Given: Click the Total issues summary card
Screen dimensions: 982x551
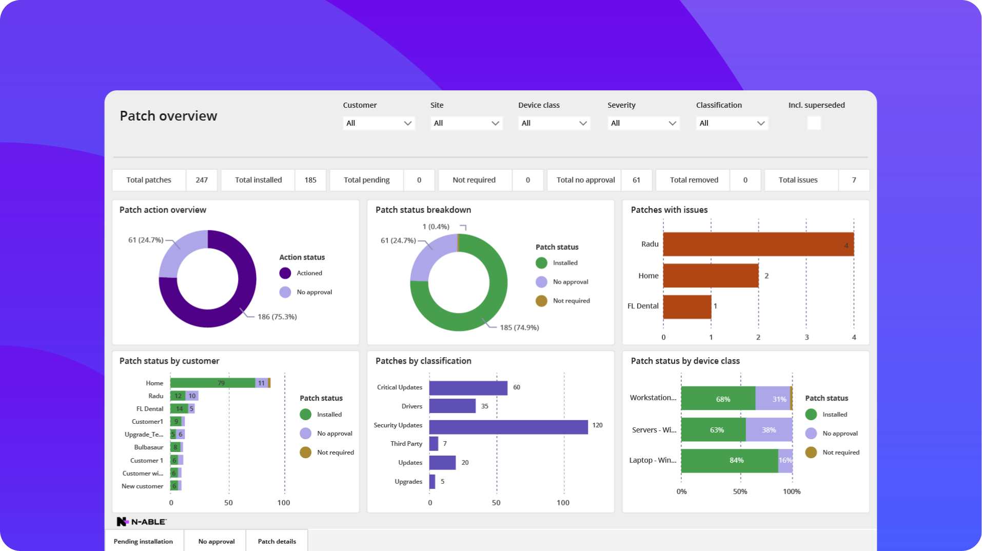Looking at the screenshot, I should pos(816,180).
